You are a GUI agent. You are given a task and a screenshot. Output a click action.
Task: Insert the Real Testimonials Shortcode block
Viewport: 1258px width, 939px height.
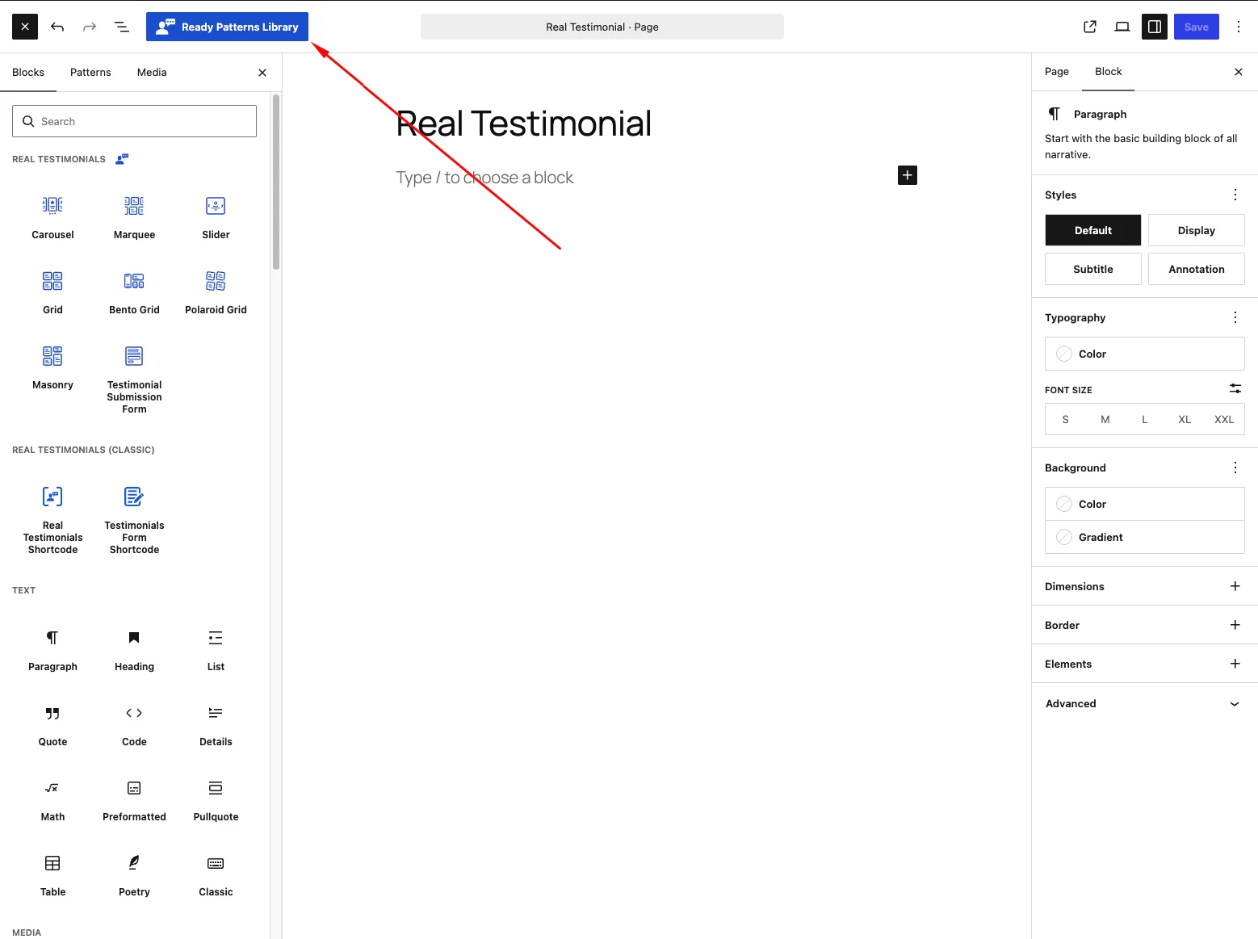(x=52, y=520)
